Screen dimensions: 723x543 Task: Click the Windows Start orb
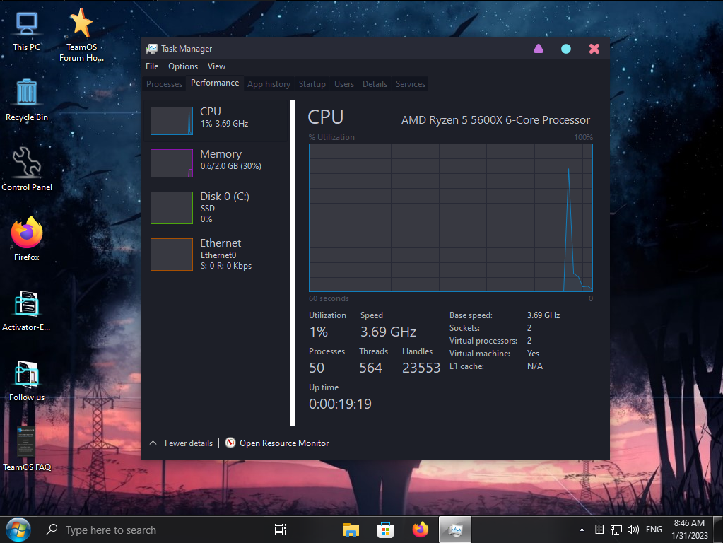tap(18, 530)
